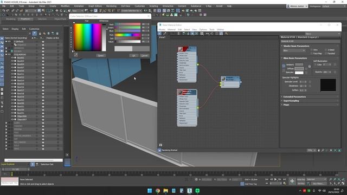Click Cancel in the Color Selector dialog
347x195 pixels.
click(145, 55)
